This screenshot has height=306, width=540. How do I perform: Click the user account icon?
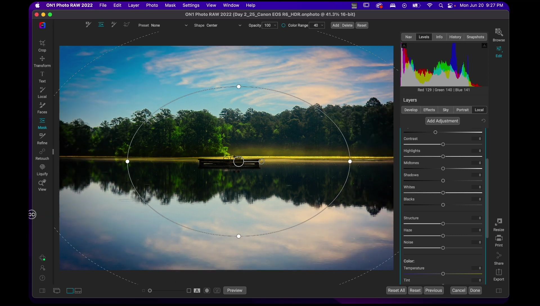coord(42,268)
